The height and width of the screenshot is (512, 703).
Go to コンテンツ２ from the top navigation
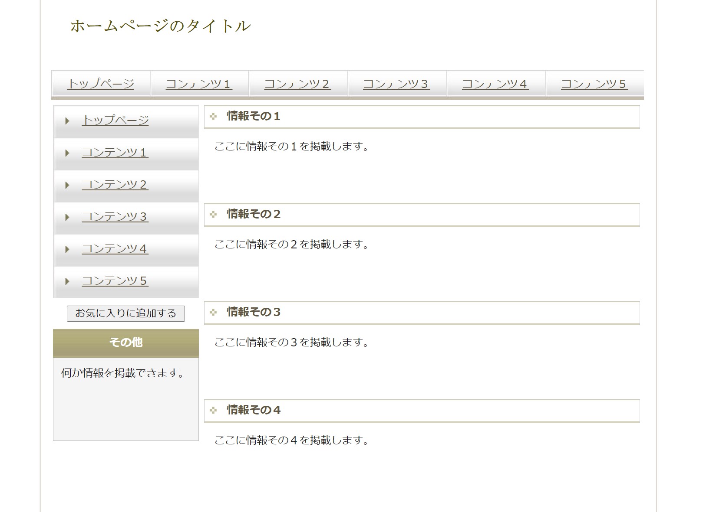click(x=298, y=84)
